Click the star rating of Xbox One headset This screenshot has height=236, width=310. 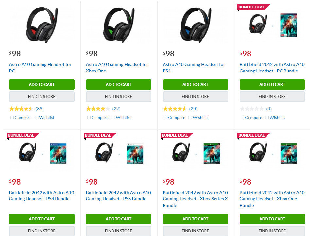coord(98,109)
